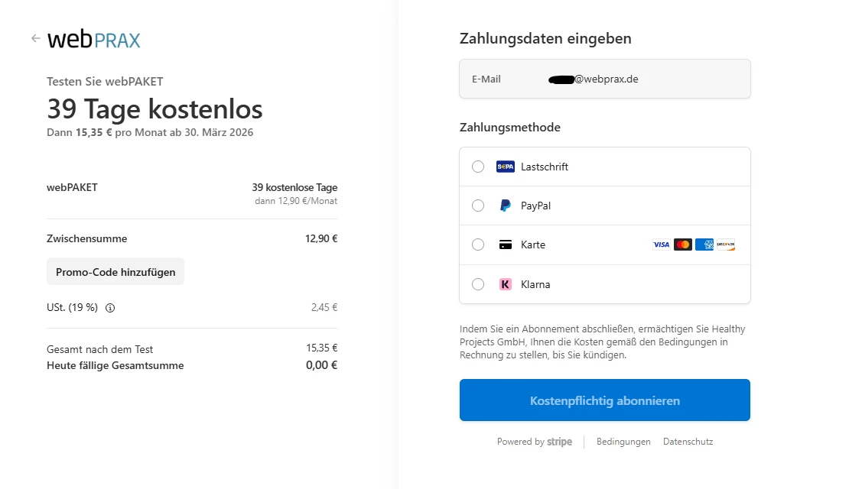Viewport: 849px width, 489px height.
Task: Click the Visa card brand icon
Action: pos(661,245)
